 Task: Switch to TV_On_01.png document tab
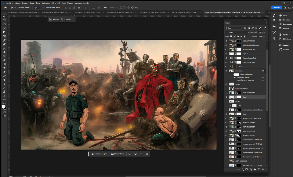(x=185, y=12)
